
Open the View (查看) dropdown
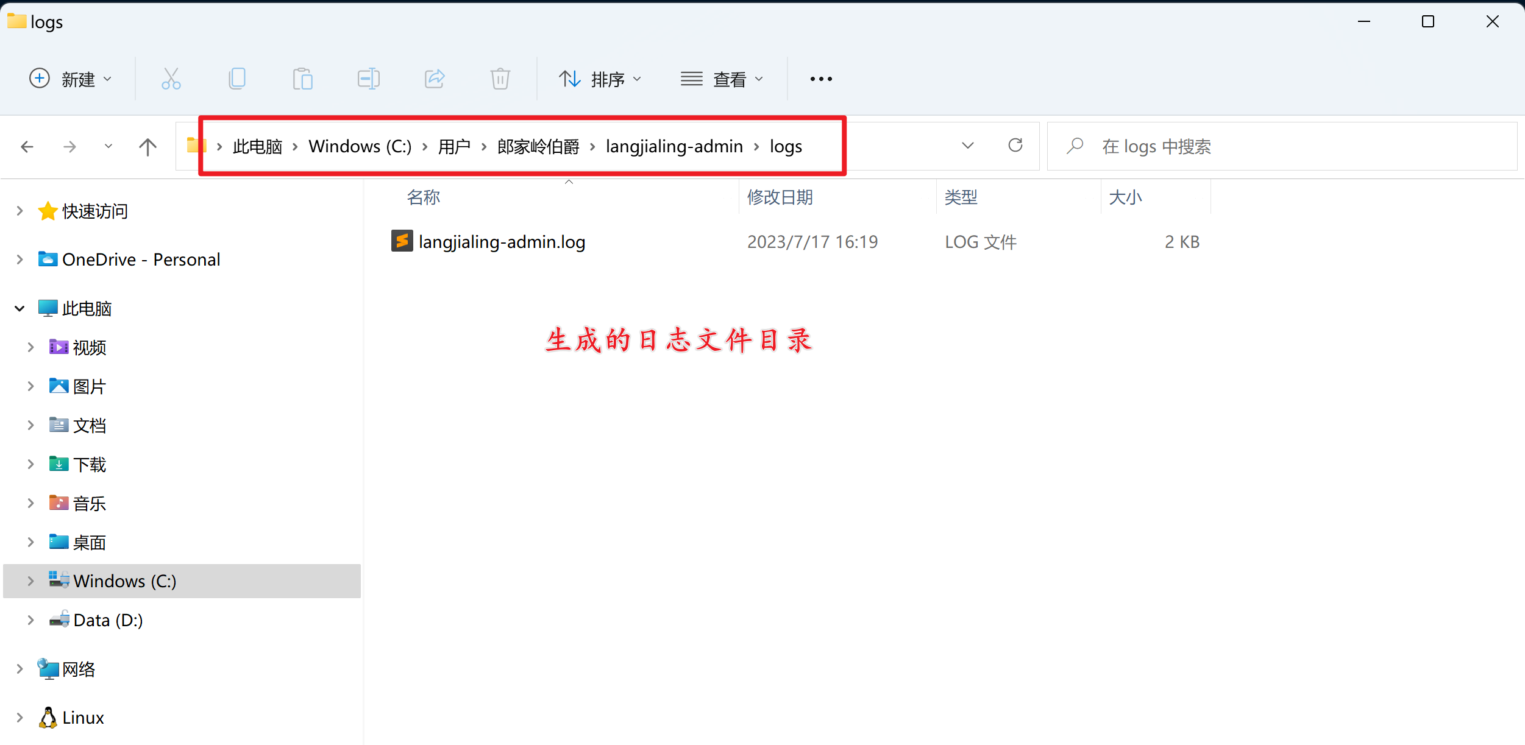pos(722,79)
